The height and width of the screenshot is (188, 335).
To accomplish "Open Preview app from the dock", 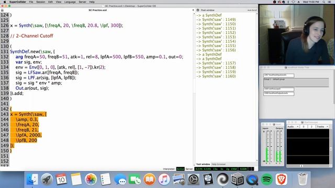I will [x=178, y=179].
